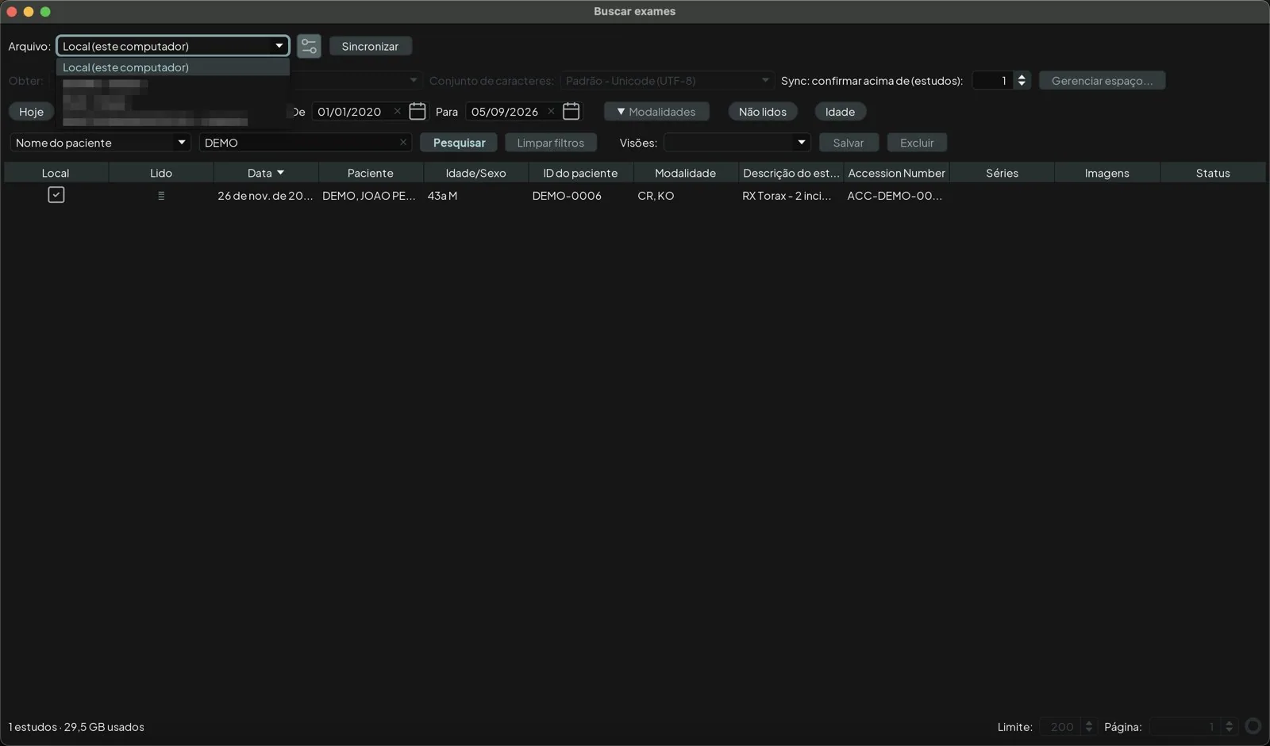Open the Nome do paciente field selector
Screen dimensions: 1270x746
pyautogui.click(x=100, y=143)
